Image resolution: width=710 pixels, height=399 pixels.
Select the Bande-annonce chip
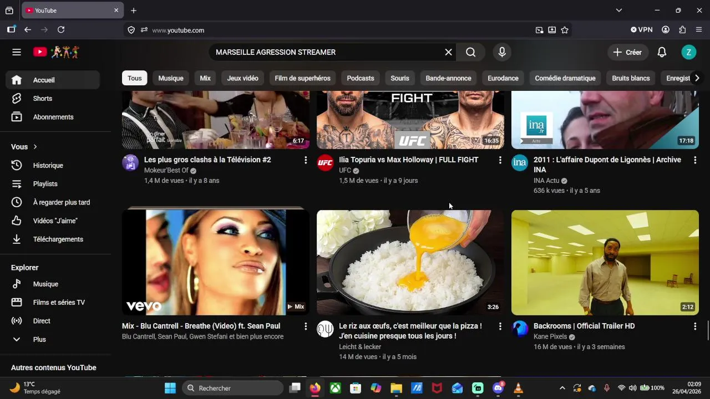coord(448,78)
